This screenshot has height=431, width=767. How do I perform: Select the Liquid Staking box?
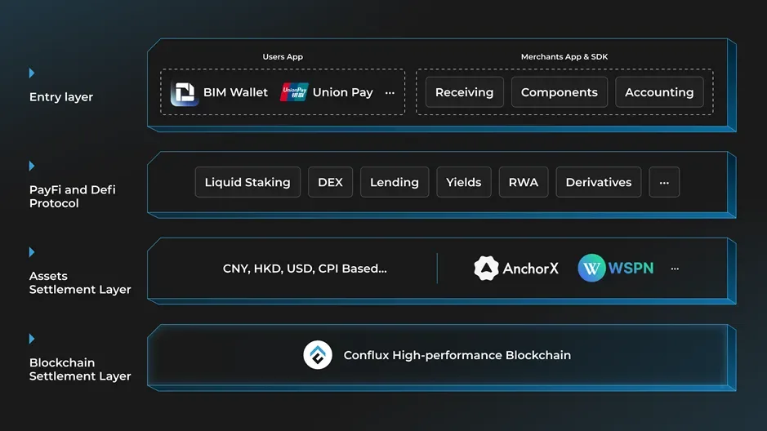click(247, 182)
